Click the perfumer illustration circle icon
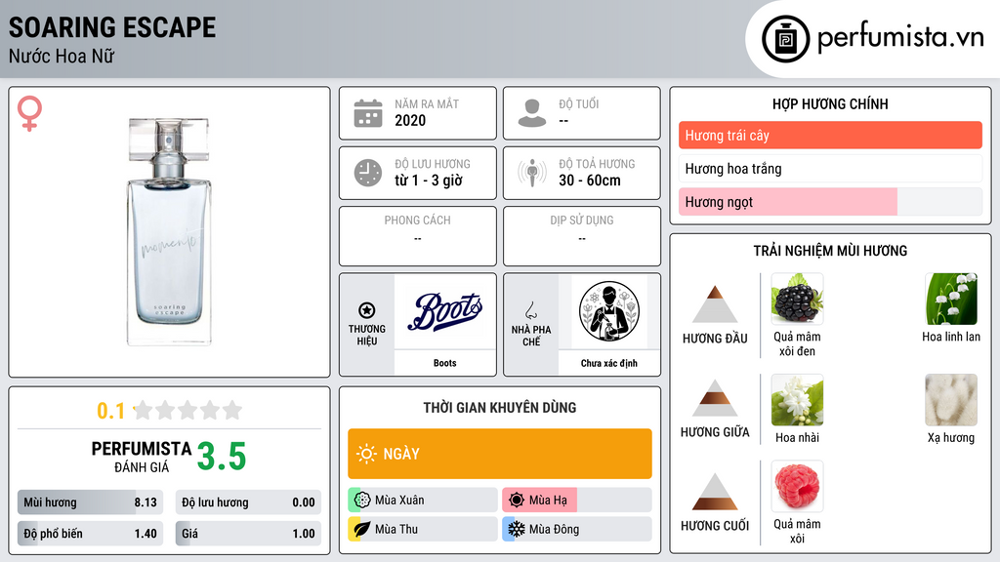This screenshot has width=1000, height=562. click(x=609, y=311)
